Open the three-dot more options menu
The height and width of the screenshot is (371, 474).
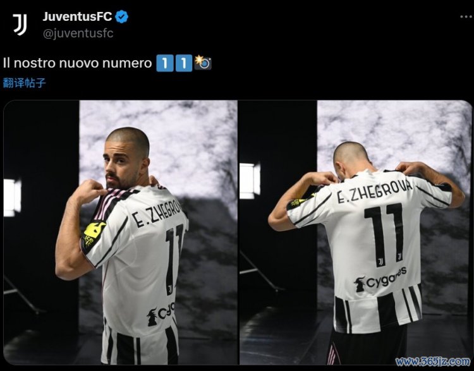466,16
